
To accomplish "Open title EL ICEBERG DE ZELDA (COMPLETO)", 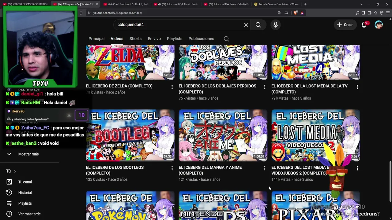I will click(119, 86).
